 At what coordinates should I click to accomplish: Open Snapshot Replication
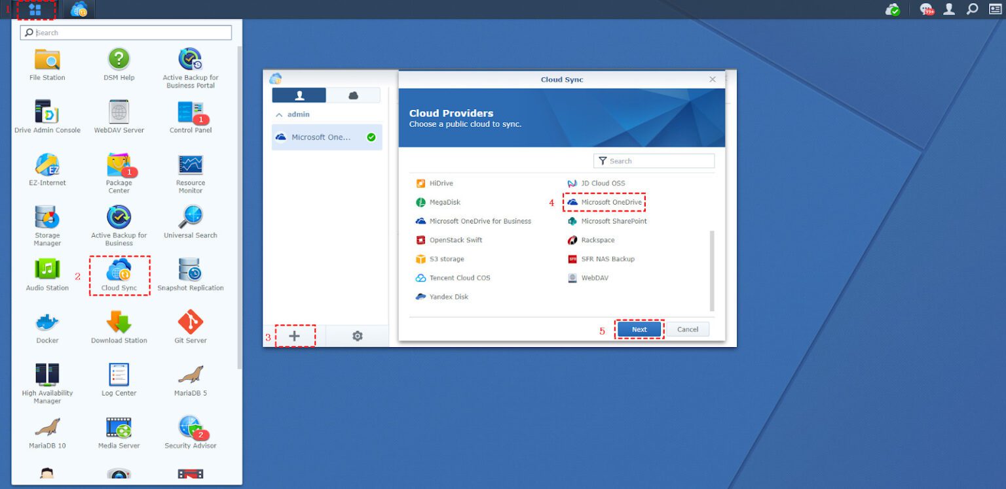point(191,275)
